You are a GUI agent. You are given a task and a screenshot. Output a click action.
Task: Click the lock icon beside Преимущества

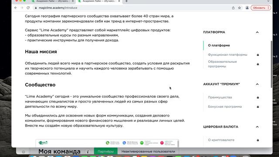pyautogui.click(x=258, y=98)
